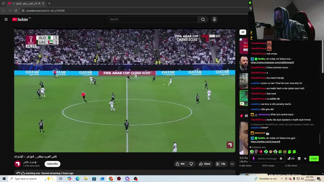324x182 pixels.
Task: Play the video on the football pitch
Action: [x=125, y=90]
